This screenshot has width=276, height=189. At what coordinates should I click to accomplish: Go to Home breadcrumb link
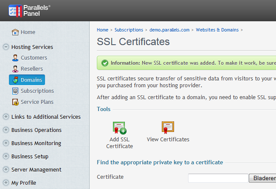pyautogui.click(x=102, y=30)
